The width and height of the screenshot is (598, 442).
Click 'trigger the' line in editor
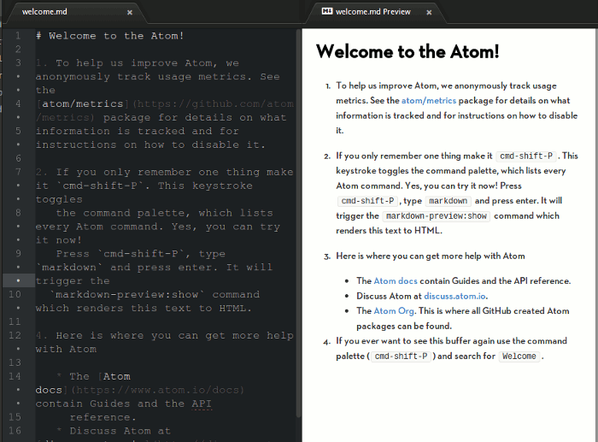(73, 281)
